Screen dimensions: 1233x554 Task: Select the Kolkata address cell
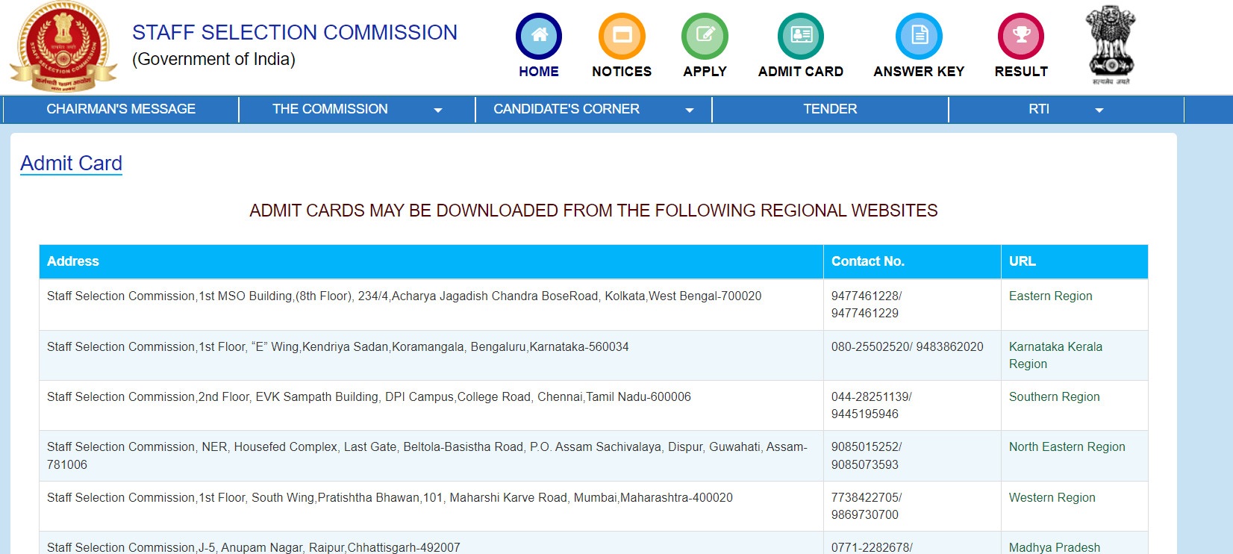(431, 305)
